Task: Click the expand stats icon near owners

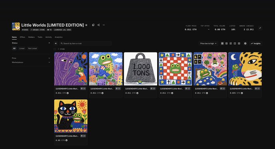Action: [260, 28]
